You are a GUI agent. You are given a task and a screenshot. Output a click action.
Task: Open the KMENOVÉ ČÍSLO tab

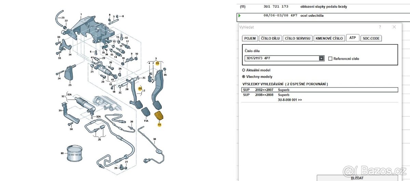click(329, 38)
